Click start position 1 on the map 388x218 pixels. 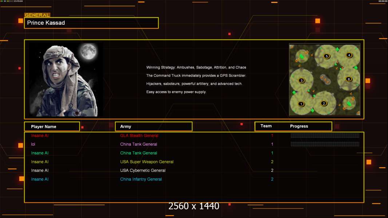pyautogui.click(x=301, y=104)
